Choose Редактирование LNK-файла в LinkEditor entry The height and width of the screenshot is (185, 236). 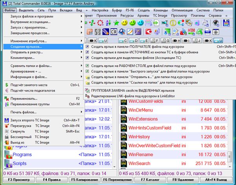(160, 96)
